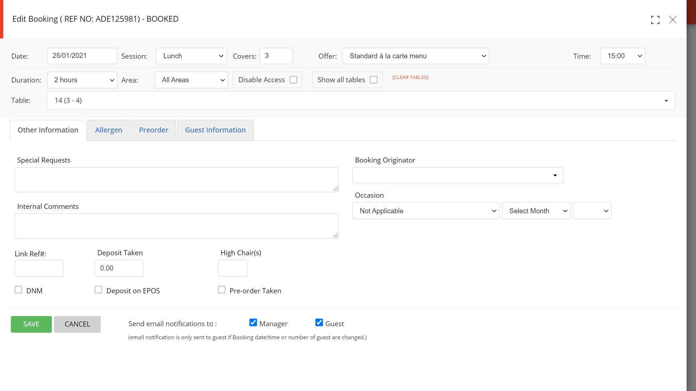The height and width of the screenshot is (391, 696).
Task: Click the Covers input field
Action: point(276,56)
